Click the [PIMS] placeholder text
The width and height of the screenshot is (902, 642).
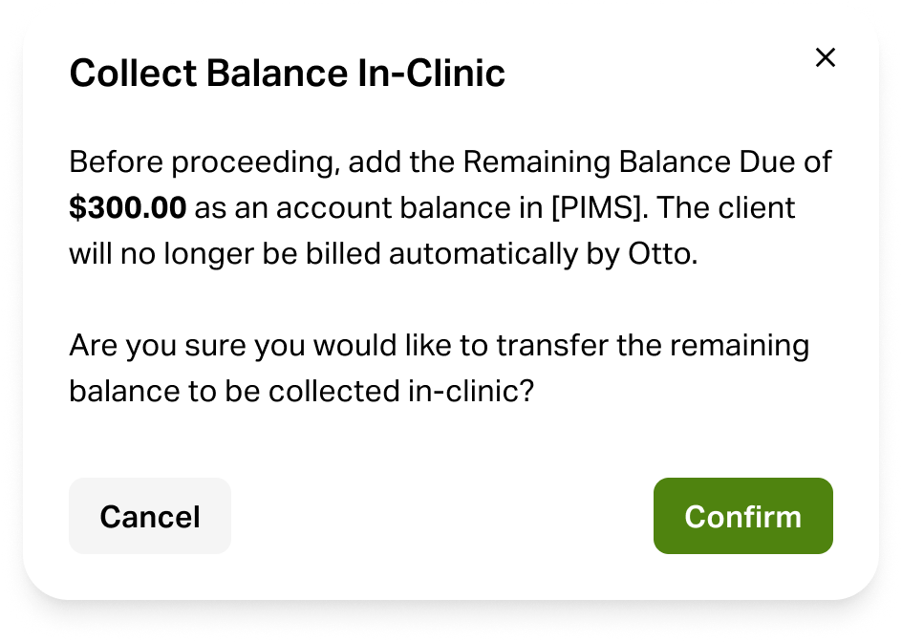click(590, 208)
